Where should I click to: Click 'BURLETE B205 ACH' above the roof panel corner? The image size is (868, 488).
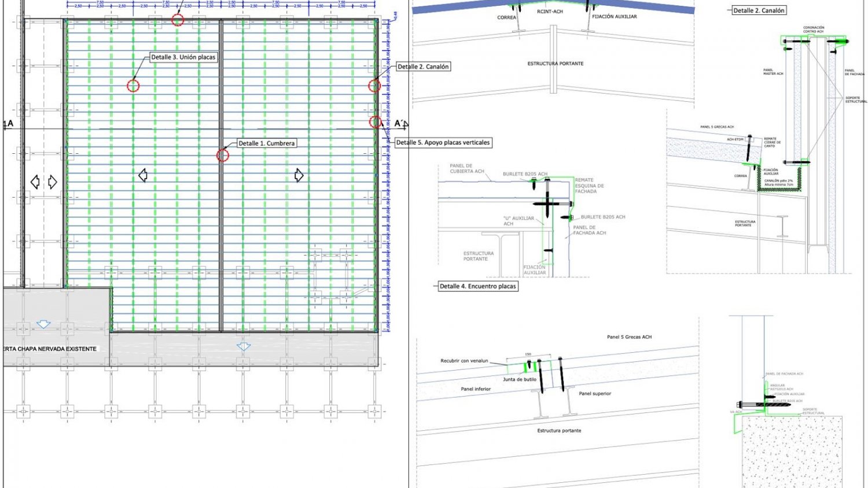(x=525, y=174)
